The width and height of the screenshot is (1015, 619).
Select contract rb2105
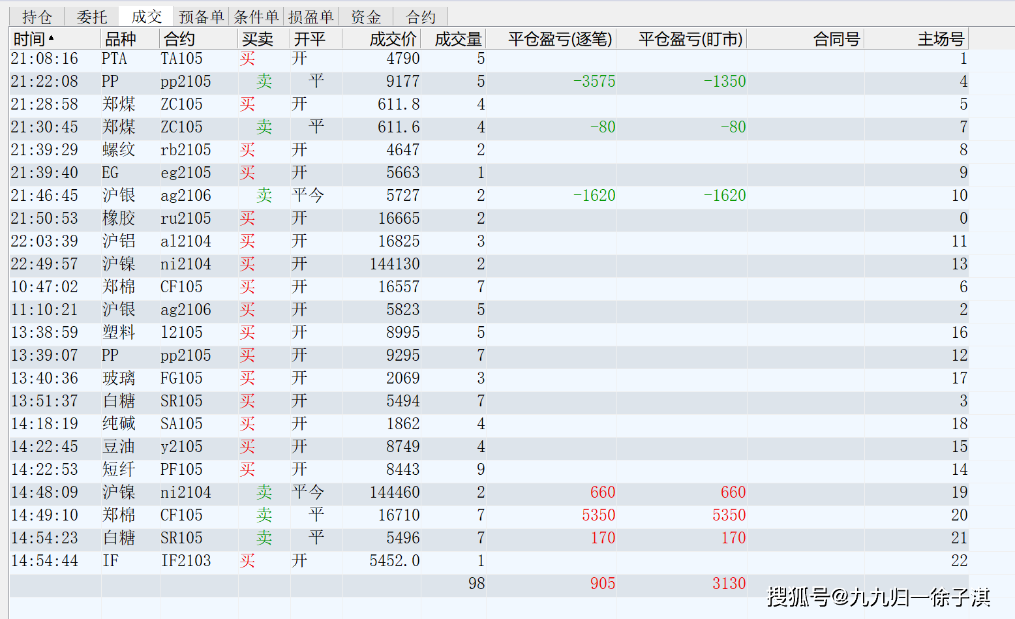[x=186, y=150]
